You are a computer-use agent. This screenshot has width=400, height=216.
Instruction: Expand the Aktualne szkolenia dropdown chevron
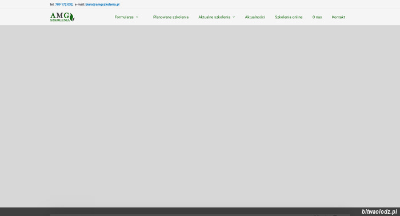[234, 17]
